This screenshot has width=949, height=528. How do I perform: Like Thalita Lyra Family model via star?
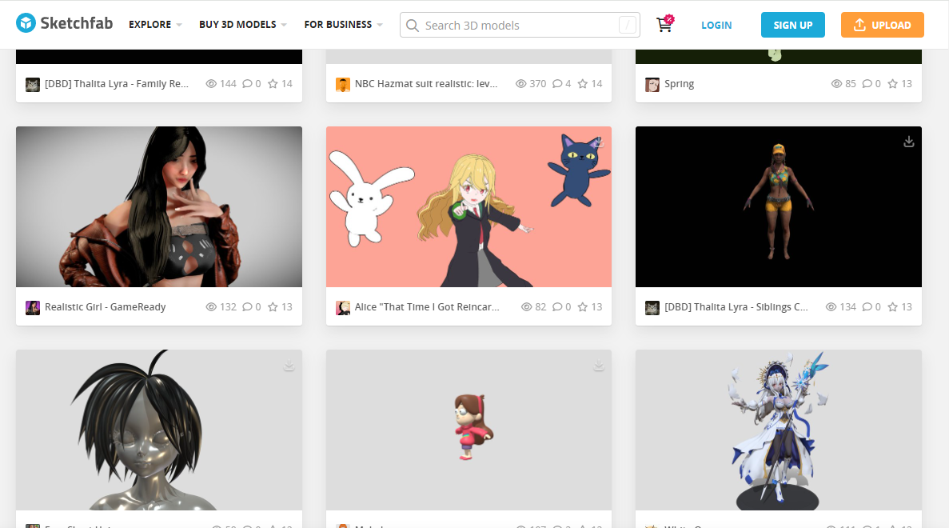(x=273, y=83)
